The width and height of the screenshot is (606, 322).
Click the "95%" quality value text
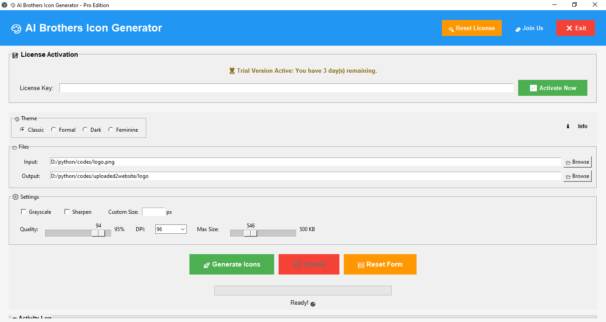119,229
